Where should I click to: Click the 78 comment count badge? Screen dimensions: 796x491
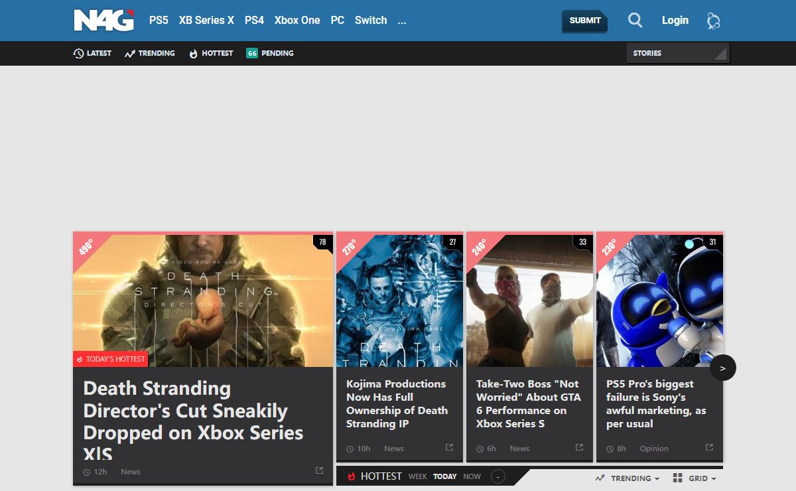tap(322, 242)
